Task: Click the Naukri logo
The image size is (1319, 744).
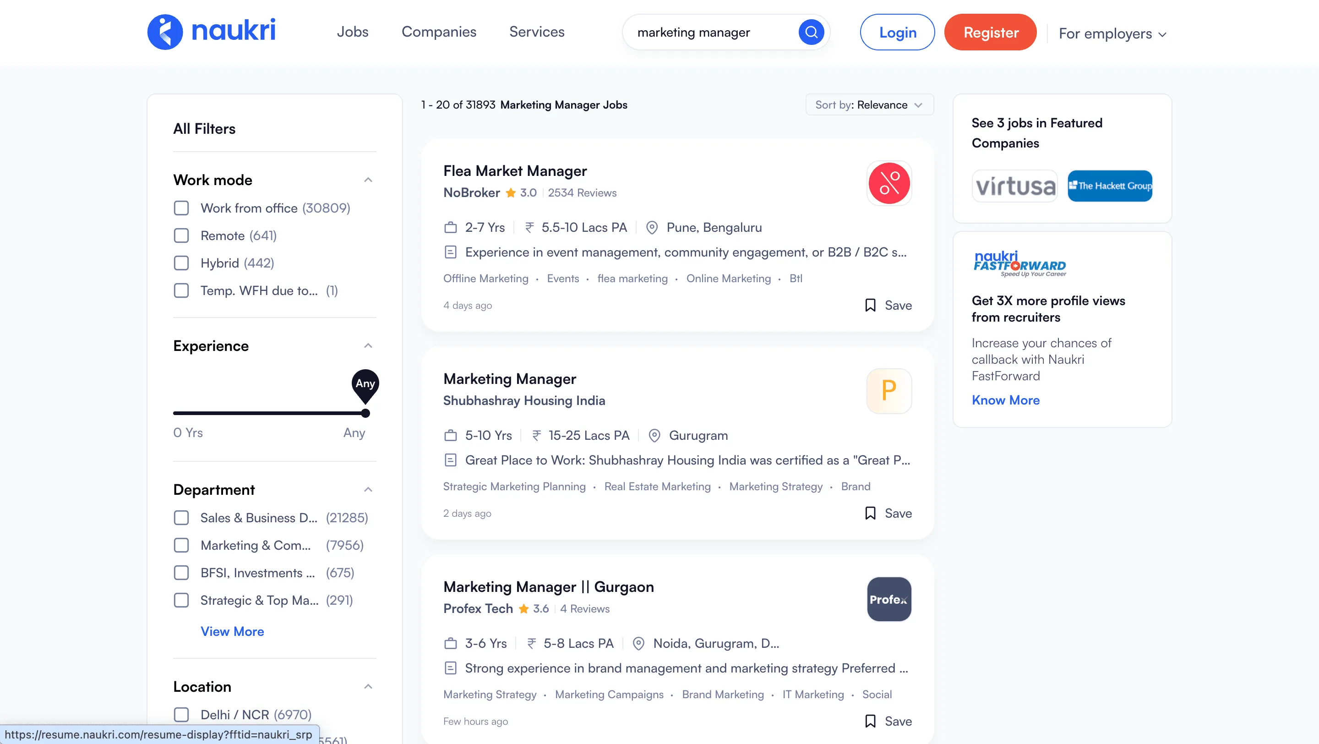Action: 212,31
